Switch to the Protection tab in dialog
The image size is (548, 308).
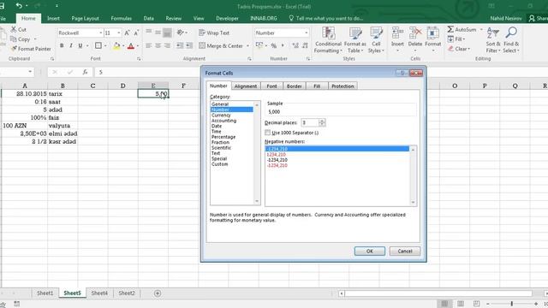coord(342,86)
